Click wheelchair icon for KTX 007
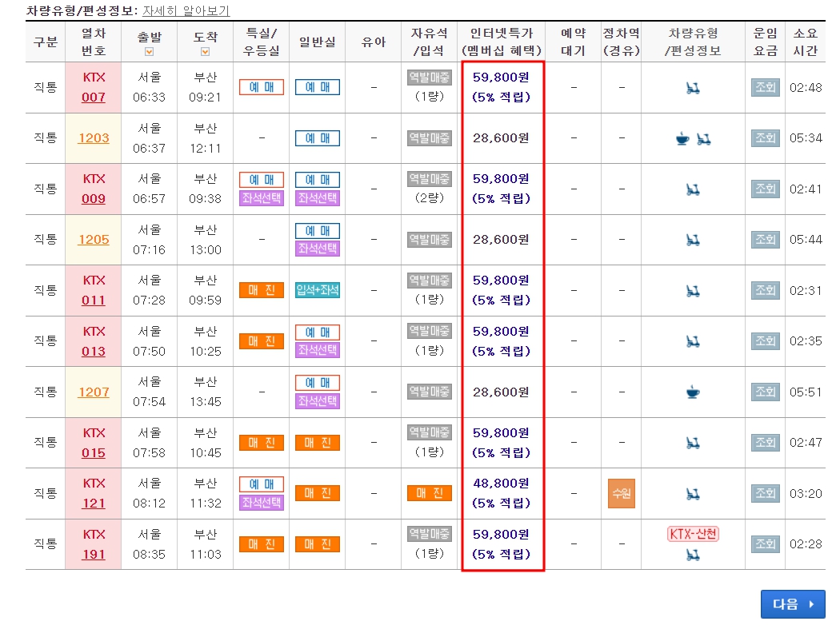The image size is (840, 629). coord(693,88)
